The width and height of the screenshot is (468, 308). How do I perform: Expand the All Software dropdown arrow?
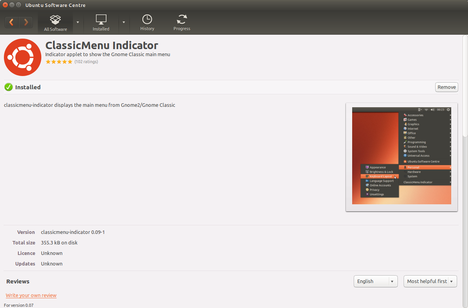(78, 22)
